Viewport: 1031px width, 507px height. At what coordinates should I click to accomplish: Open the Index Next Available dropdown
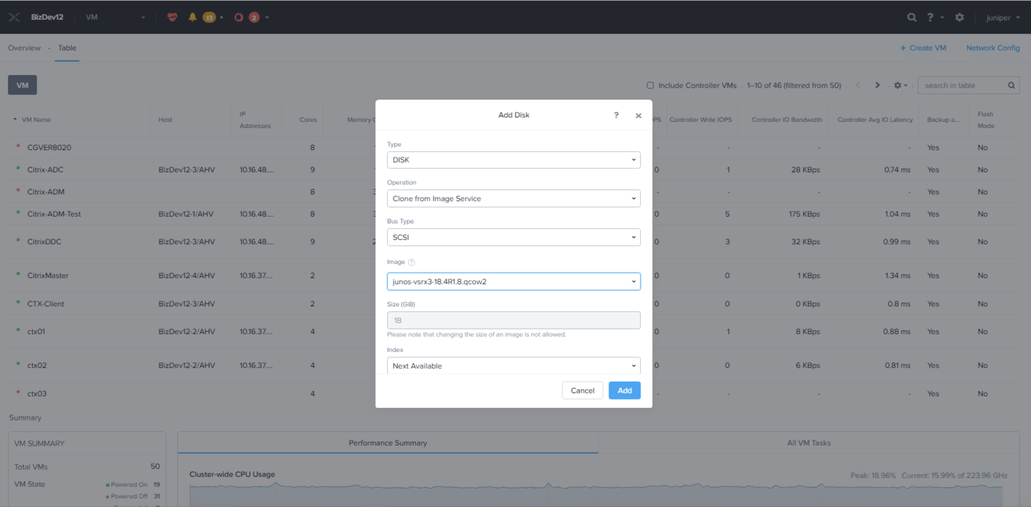[513, 365]
